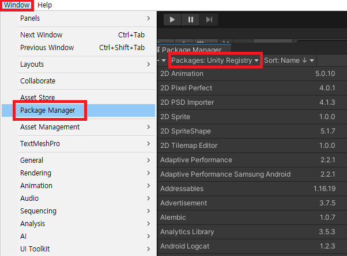The height and width of the screenshot is (256, 347).
Task: Select the Alembic package
Action: point(252,217)
